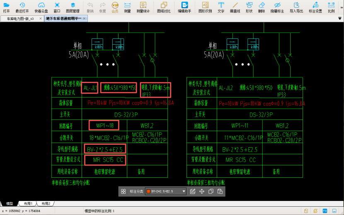Screen dimensions: 344x215
Task: Close the 车库电力图-新_t3 tab
Action: pos(40,19)
